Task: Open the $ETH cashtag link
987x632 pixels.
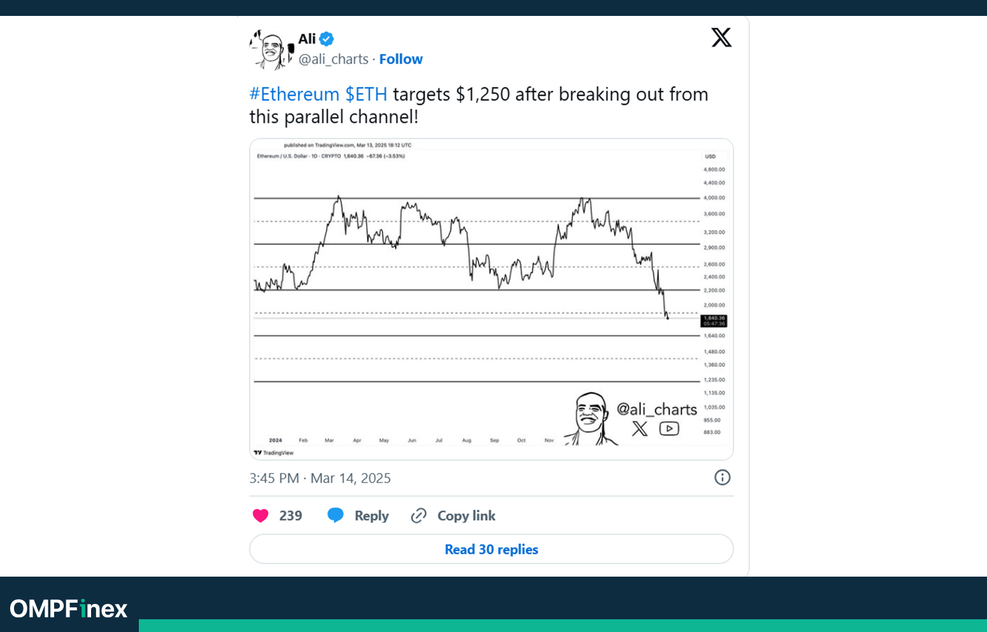Action: (x=366, y=94)
